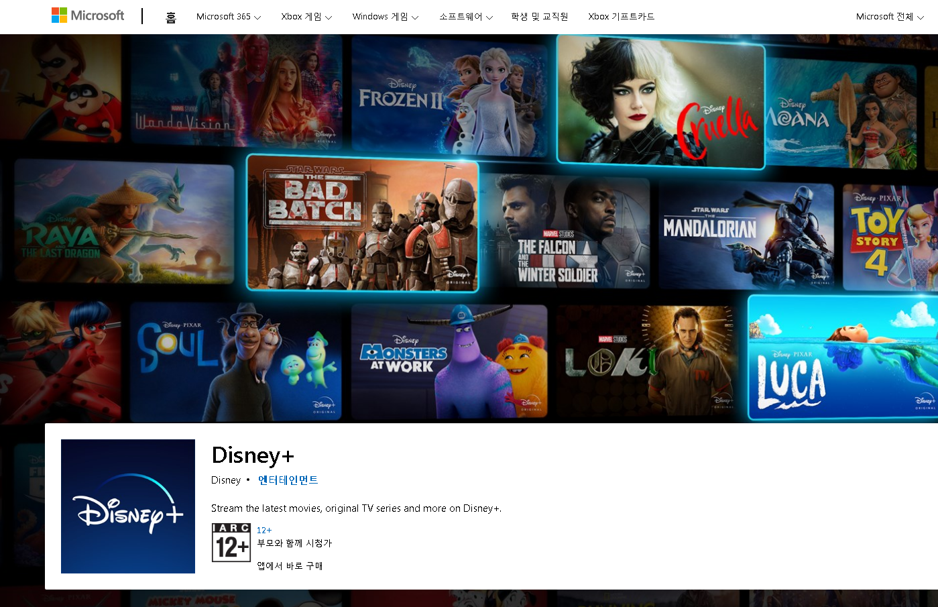Select the Soul poster thumbnail
The image size is (938, 607).
236,362
